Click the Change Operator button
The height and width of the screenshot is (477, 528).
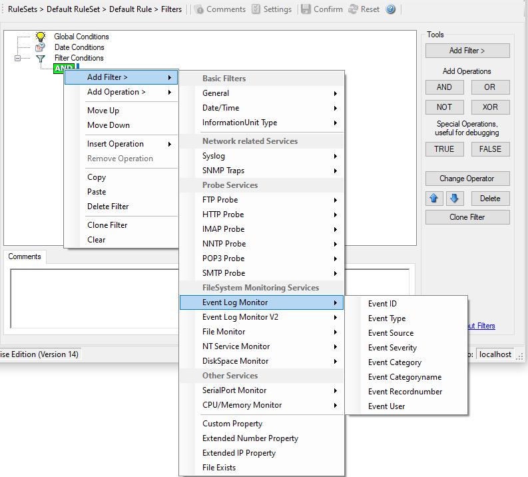coord(467,179)
